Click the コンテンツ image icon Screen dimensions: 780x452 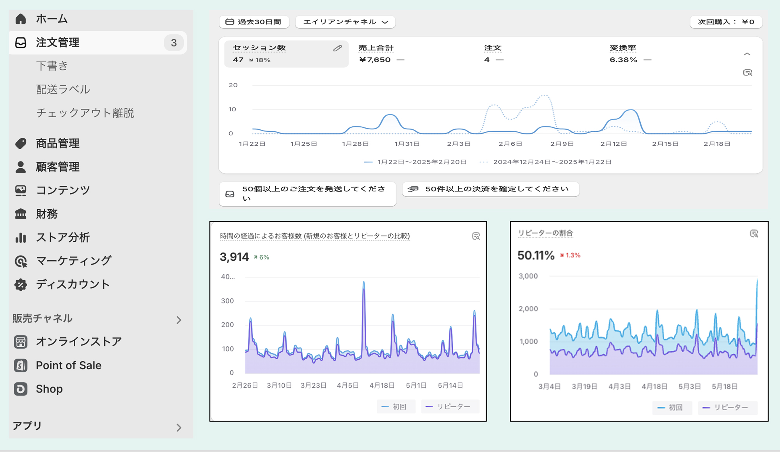(21, 190)
